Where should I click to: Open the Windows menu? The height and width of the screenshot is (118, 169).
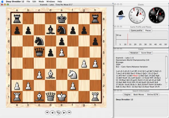[x=51, y=1]
